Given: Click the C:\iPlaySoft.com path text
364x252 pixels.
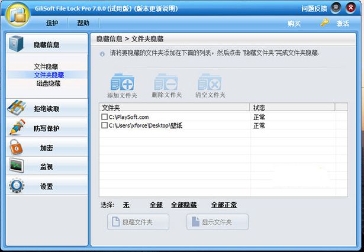Looking at the screenshot, I should (128, 117).
